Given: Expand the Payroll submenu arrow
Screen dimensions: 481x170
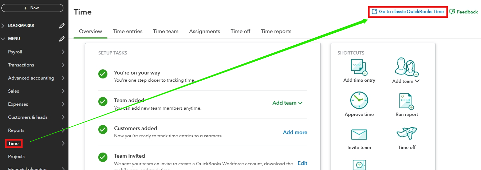Looking at the screenshot, I should (63, 52).
